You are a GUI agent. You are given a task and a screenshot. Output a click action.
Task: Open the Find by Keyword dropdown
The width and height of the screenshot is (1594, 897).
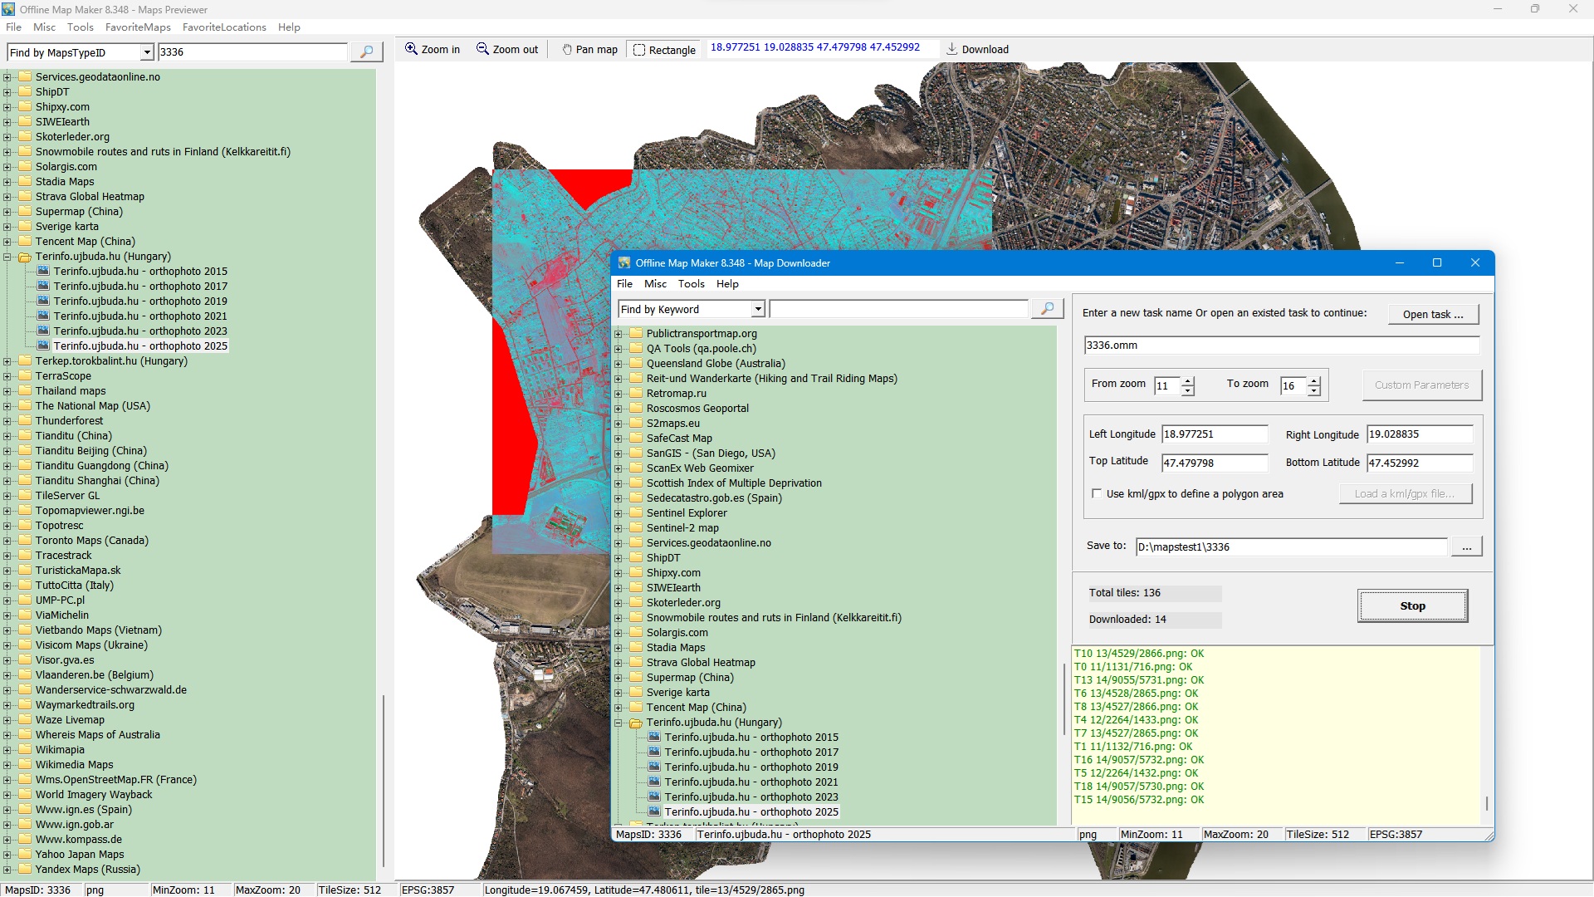(x=757, y=310)
